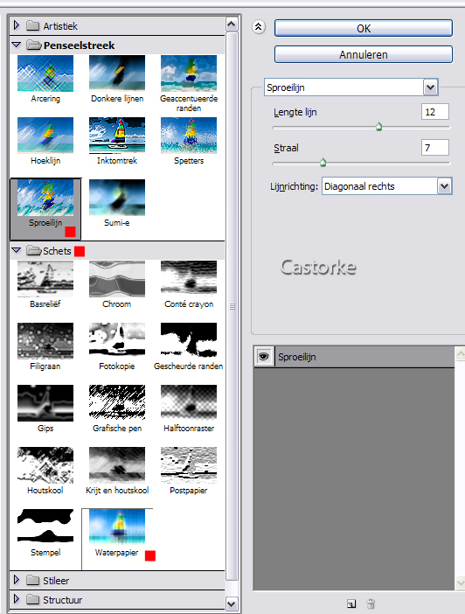This screenshot has width=465, height=614.
Task: Delete effect layer with trash icon
Action: 371,604
